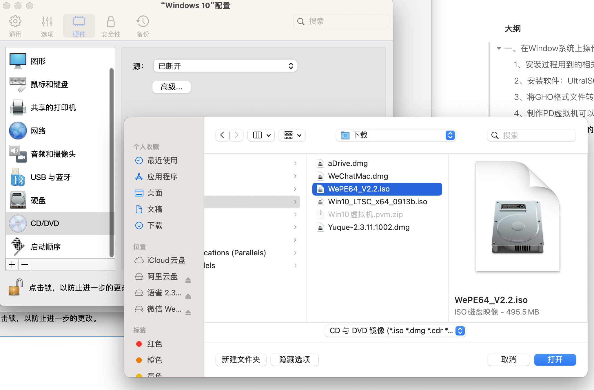Eject the 阿里云盘 volume
Image resolution: width=594 pixels, height=390 pixels.
[188, 280]
